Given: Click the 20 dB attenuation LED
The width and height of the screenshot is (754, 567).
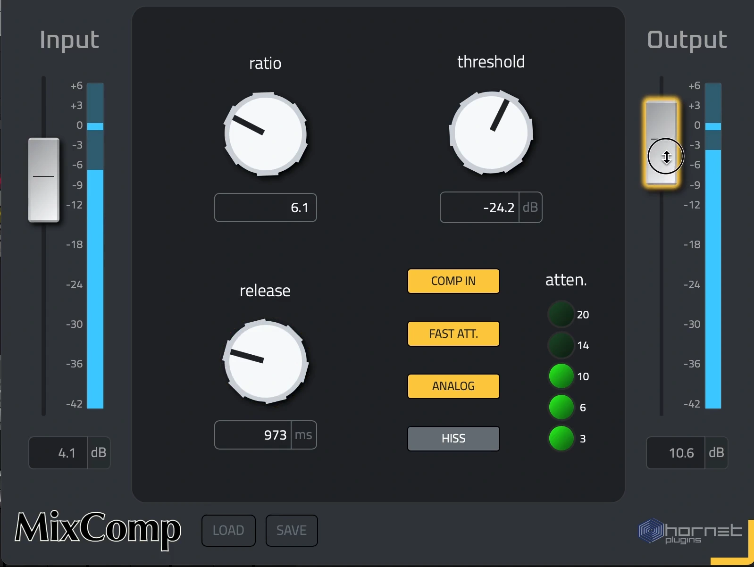Looking at the screenshot, I should tap(561, 314).
